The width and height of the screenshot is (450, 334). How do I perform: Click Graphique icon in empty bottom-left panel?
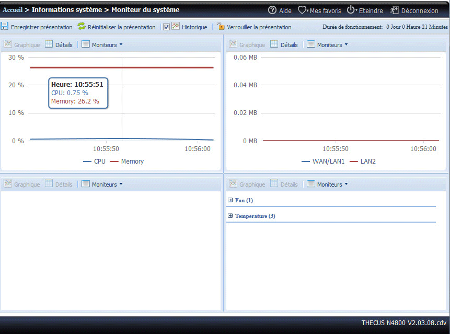click(x=8, y=183)
